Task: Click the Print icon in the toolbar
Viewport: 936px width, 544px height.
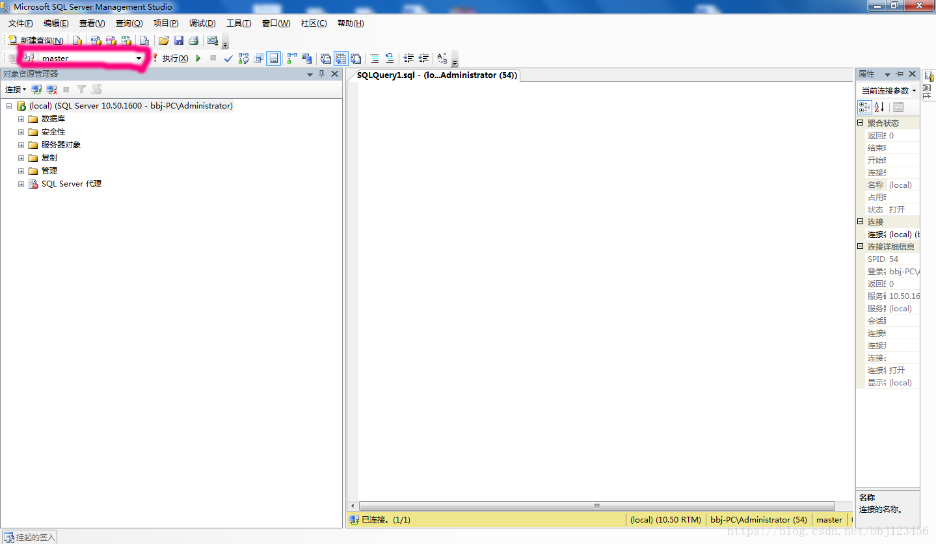Action: [x=193, y=40]
